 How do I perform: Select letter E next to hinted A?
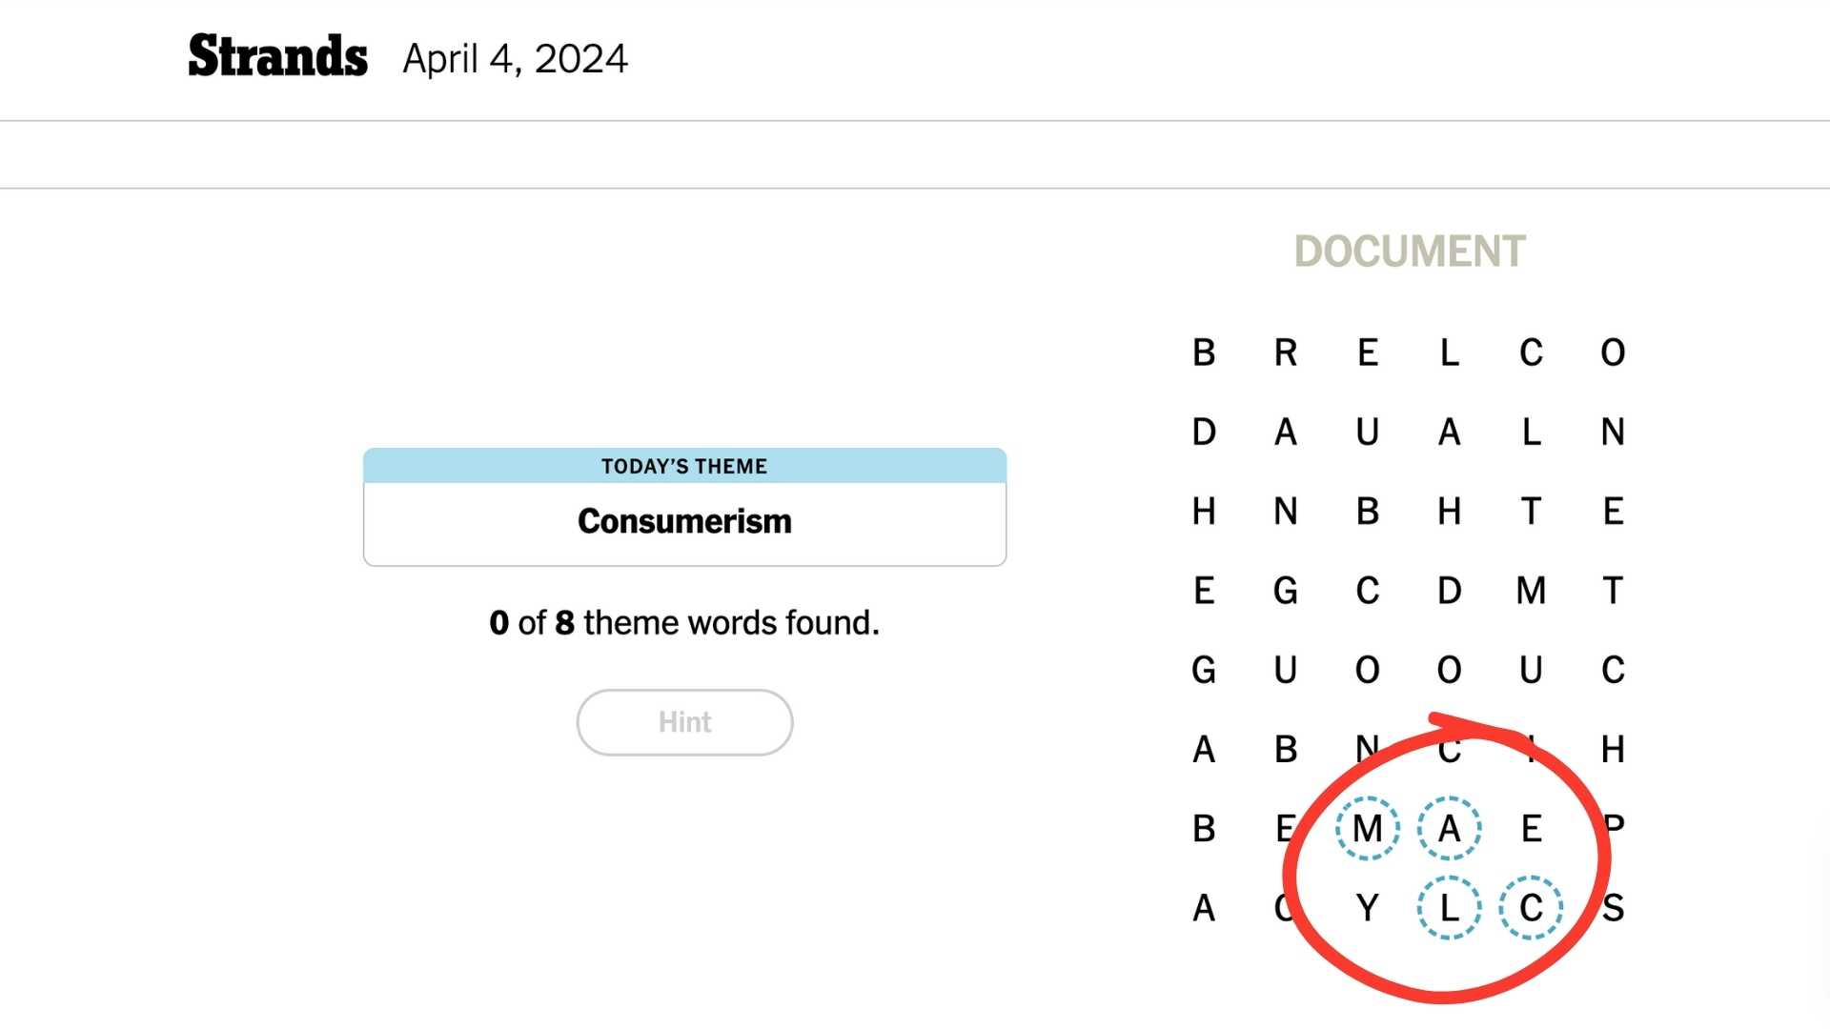tap(1531, 828)
